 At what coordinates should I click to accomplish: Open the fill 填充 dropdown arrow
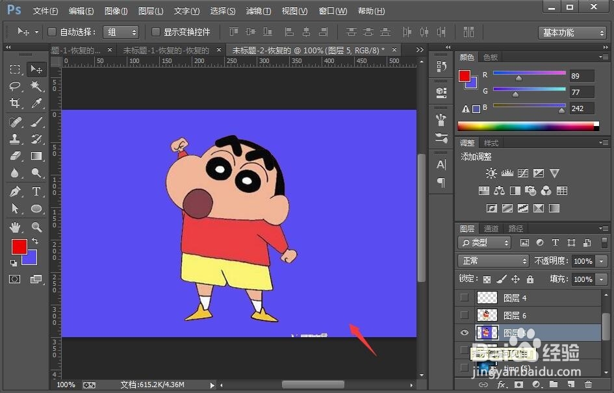[x=601, y=279]
